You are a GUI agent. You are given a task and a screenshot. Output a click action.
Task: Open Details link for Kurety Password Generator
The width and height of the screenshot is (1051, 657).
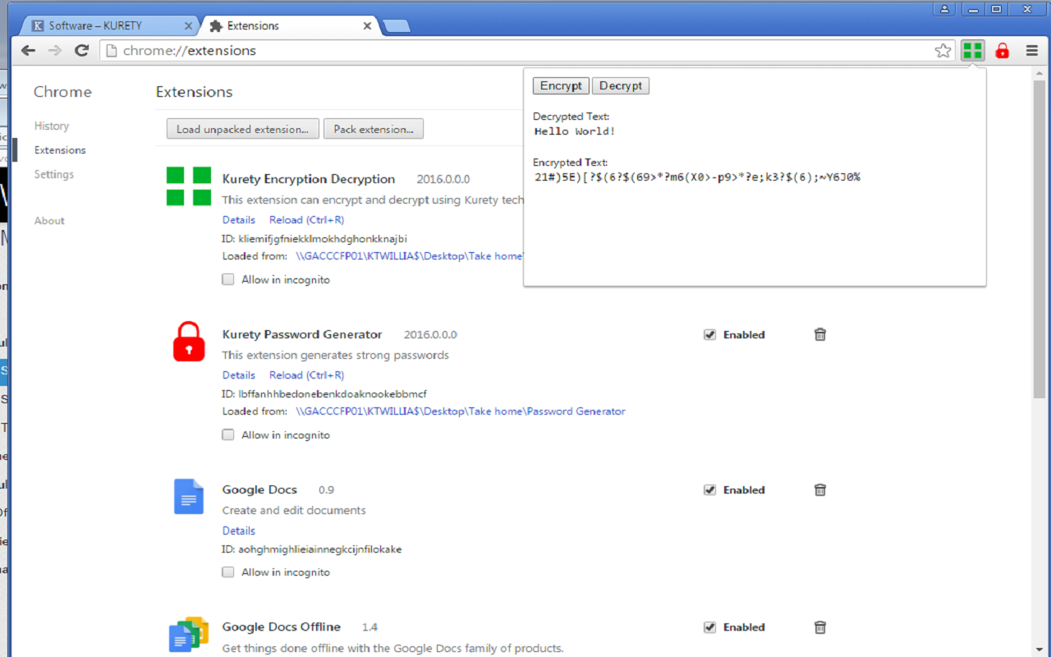239,374
